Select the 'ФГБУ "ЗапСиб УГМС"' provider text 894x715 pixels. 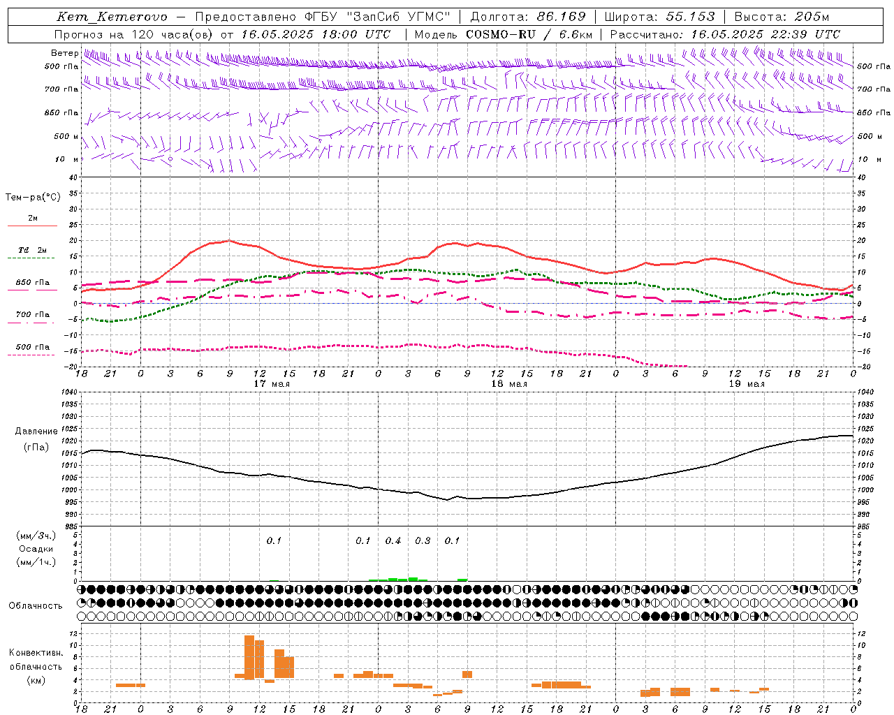(378, 17)
